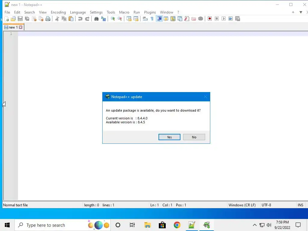Click the Stop recording macro icon
The image size is (308, 231).
217,19
